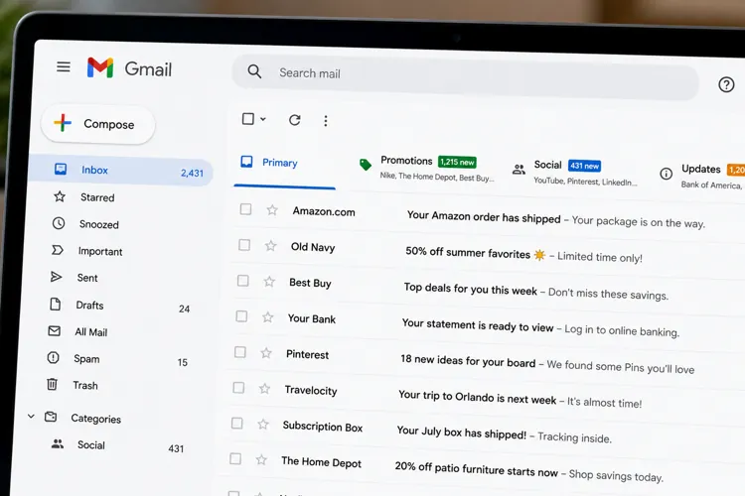Image resolution: width=745 pixels, height=496 pixels.
Task: Click the Gmail logo
Action: tap(100, 67)
